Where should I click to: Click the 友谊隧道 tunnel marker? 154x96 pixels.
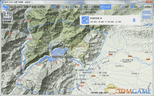45,63
